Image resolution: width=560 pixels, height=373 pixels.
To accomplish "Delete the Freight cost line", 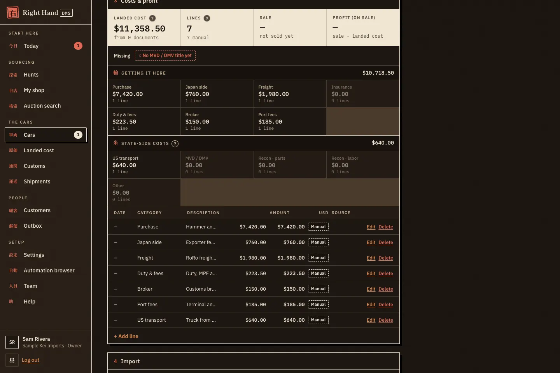I will tap(386, 258).
